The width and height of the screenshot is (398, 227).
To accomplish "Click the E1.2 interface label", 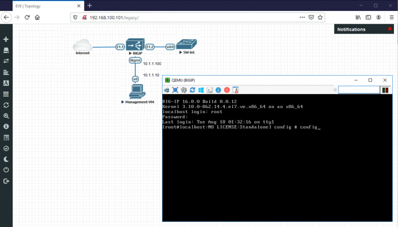I will pos(150,47).
